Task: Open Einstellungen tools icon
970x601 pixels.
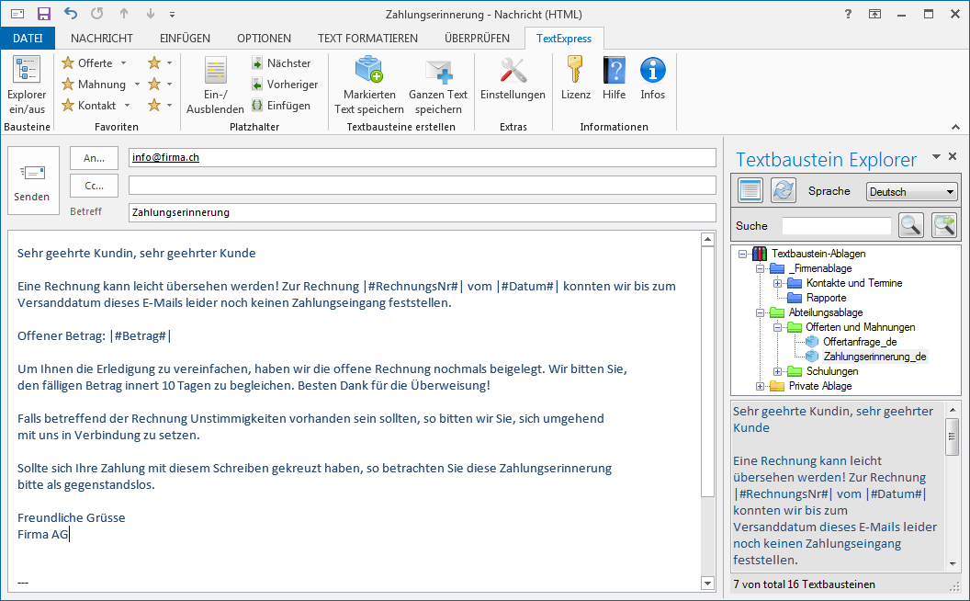Action: tap(513, 71)
